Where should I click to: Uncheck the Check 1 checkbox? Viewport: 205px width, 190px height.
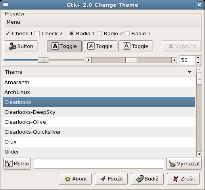pos(7,34)
